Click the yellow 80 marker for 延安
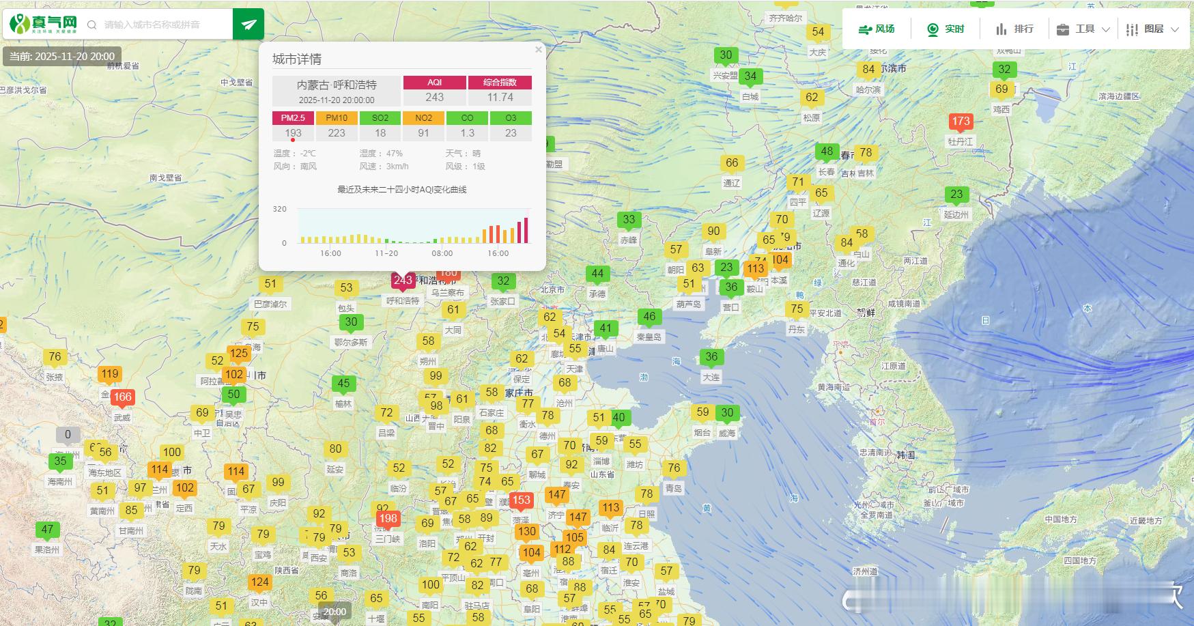The image size is (1194, 626). (335, 449)
